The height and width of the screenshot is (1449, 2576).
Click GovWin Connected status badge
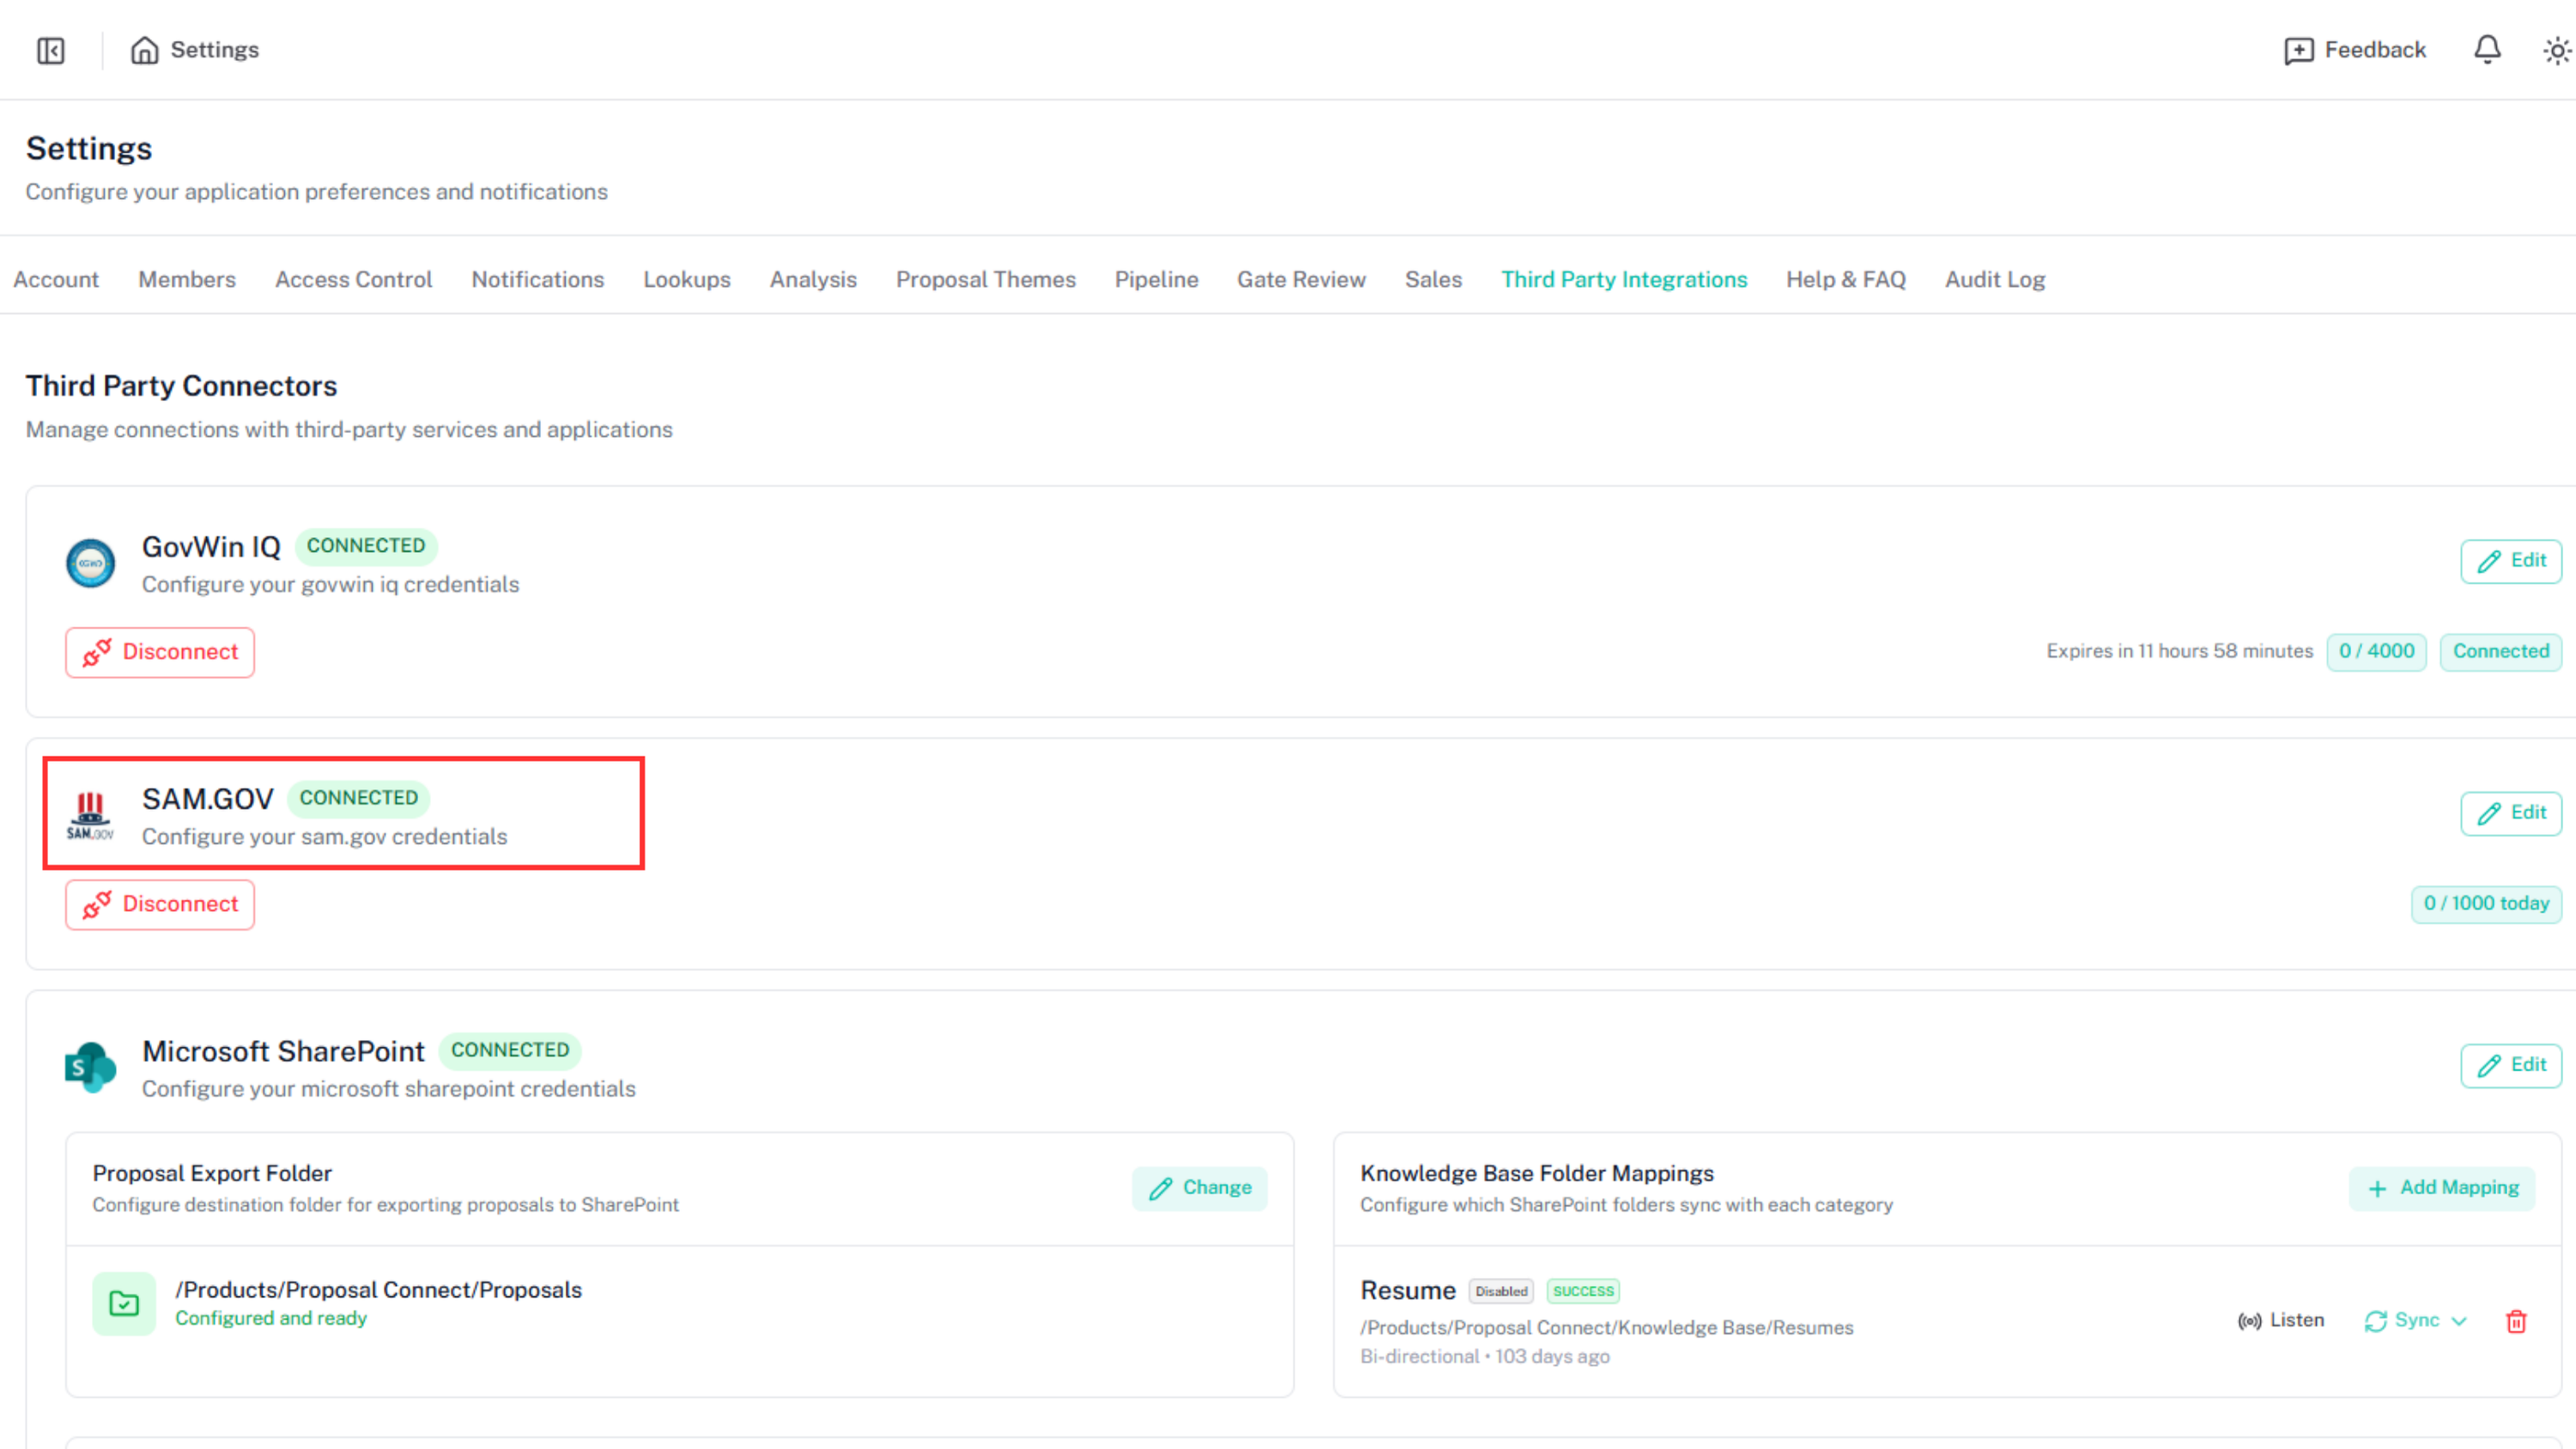pos(2501,651)
